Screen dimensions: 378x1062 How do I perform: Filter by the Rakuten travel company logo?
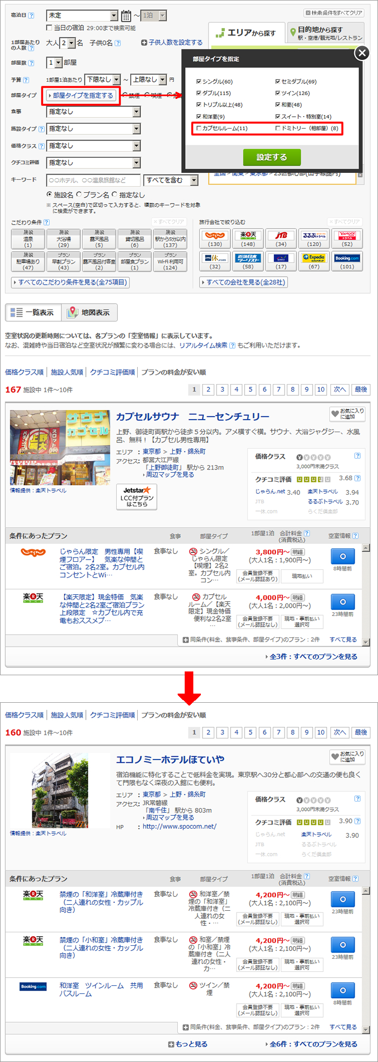point(248,238)
